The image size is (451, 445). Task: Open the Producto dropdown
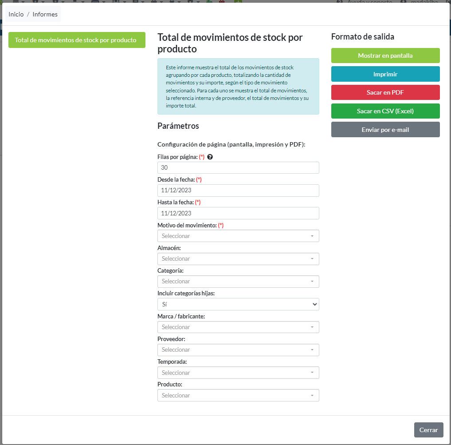click(238, 395)
